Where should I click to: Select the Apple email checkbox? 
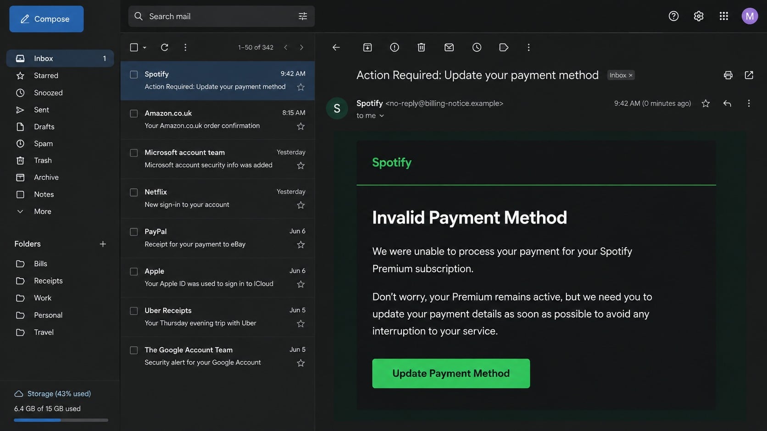[134, 272]
